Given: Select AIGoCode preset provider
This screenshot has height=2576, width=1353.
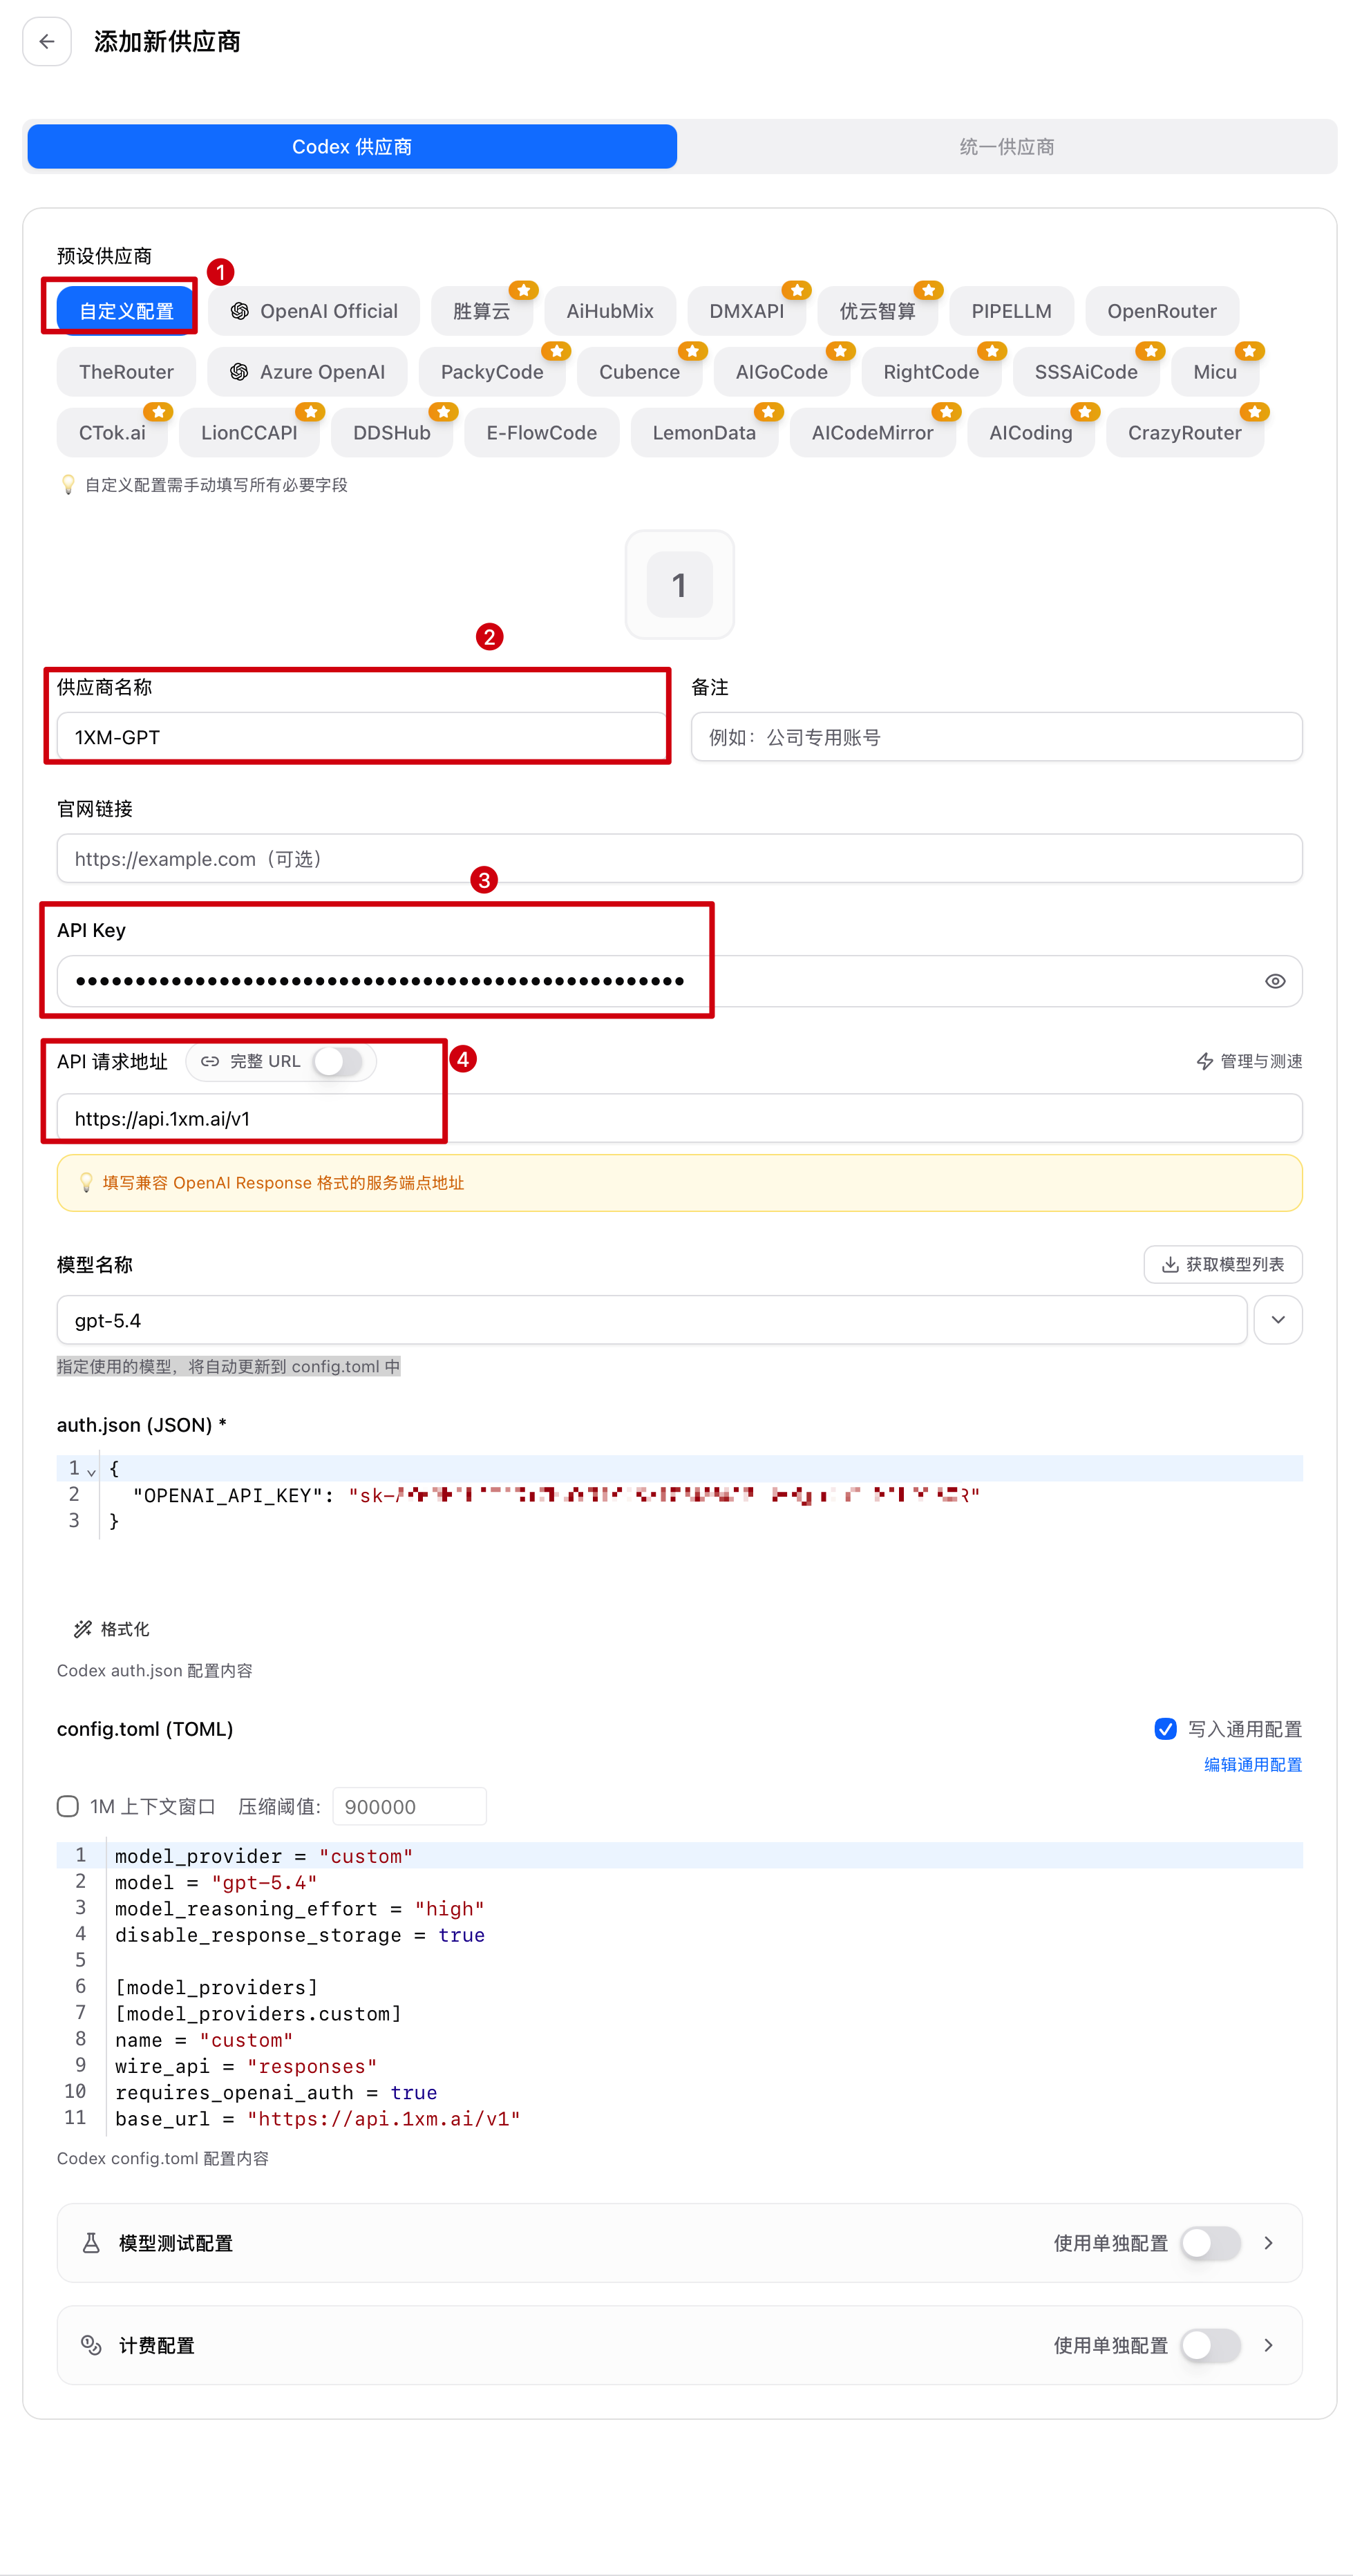Looking at the screenshot, I should click(x=781, y=372).
